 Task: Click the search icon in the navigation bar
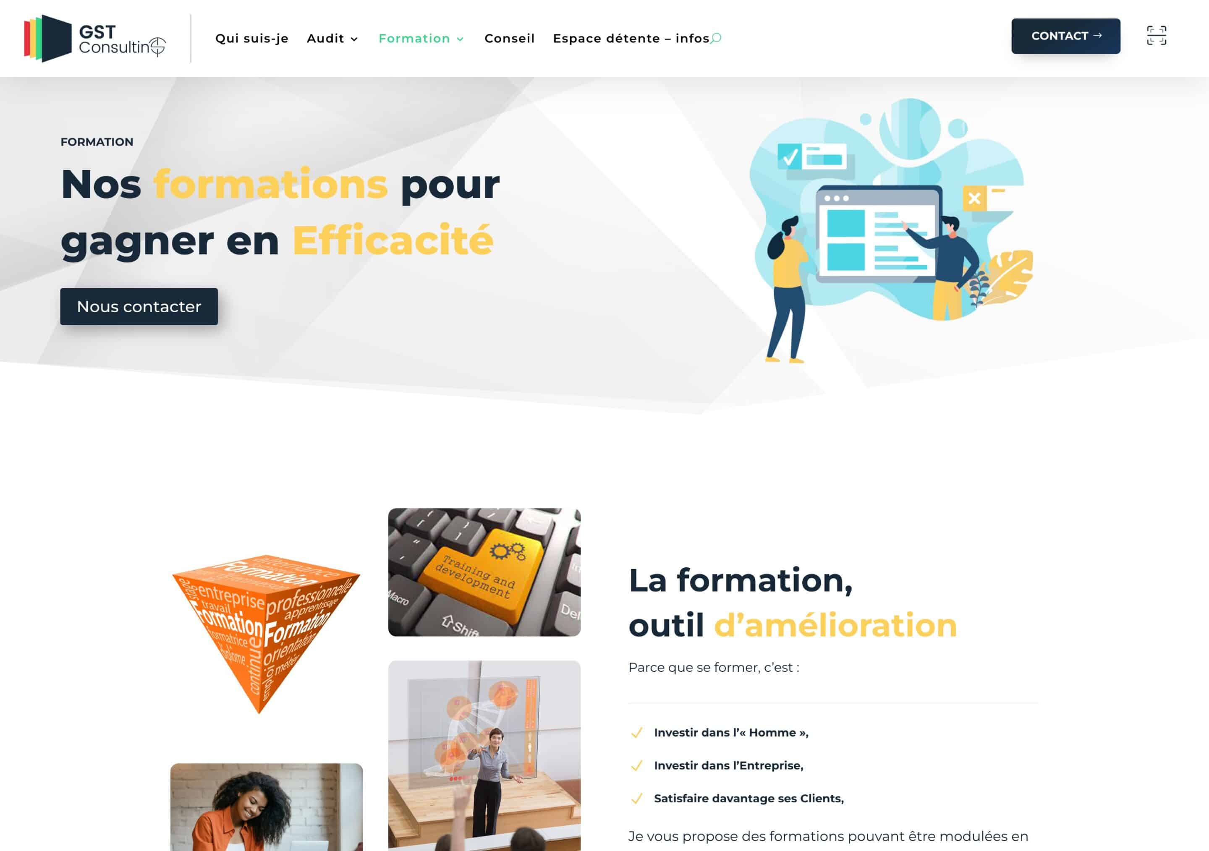click(x=719, y=37)
